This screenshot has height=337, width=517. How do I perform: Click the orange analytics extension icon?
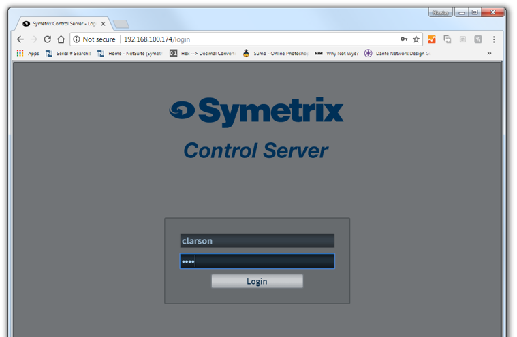coord(432,39)
